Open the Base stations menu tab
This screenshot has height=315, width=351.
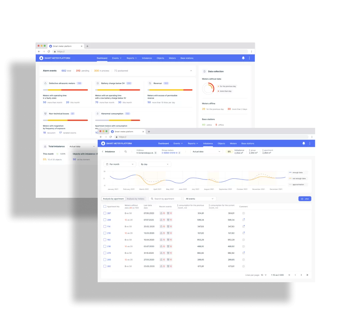[x=247, y=144]
